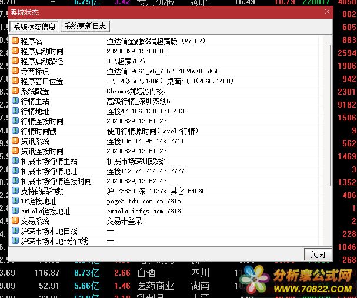Click 湖南 in the background quote list
Viewport: 357px width, 298px height.
coord(200,286)
